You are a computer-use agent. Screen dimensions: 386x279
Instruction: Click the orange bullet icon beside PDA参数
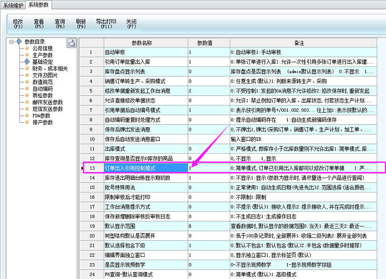pos(27,115)
